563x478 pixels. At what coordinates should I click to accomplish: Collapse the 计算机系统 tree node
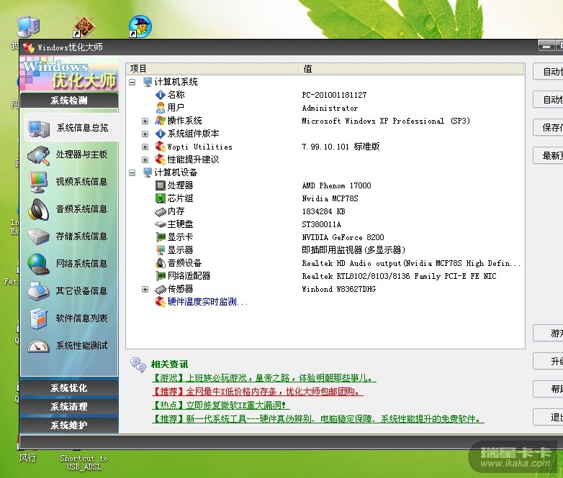click(132, 82)
